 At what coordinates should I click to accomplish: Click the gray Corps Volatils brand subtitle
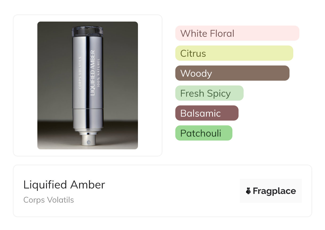point(49,200)
